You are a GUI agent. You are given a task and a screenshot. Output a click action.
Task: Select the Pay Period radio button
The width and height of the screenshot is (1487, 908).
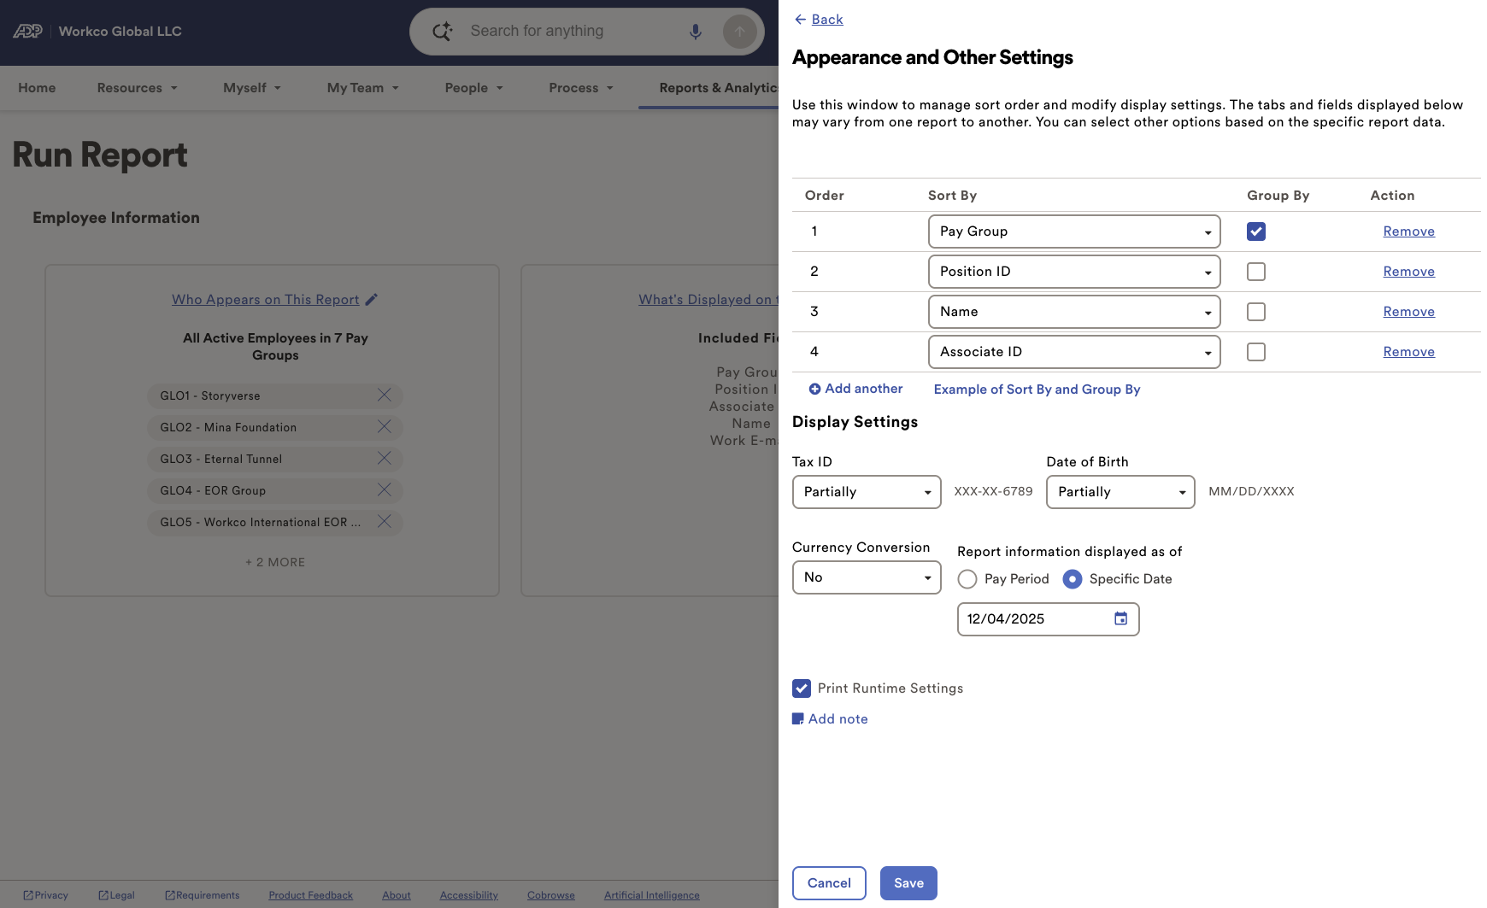tap(967, 579)
